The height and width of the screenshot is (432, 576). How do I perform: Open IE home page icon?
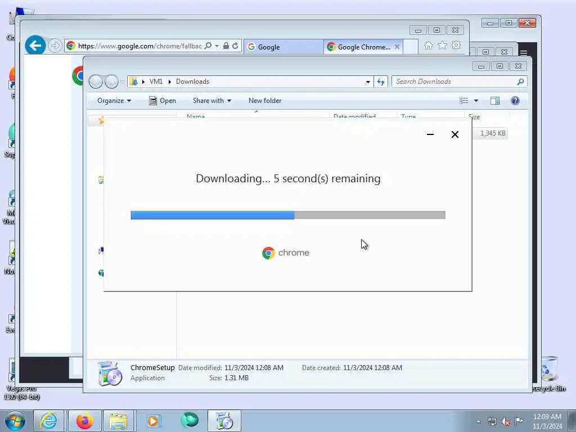pos(428,46)
